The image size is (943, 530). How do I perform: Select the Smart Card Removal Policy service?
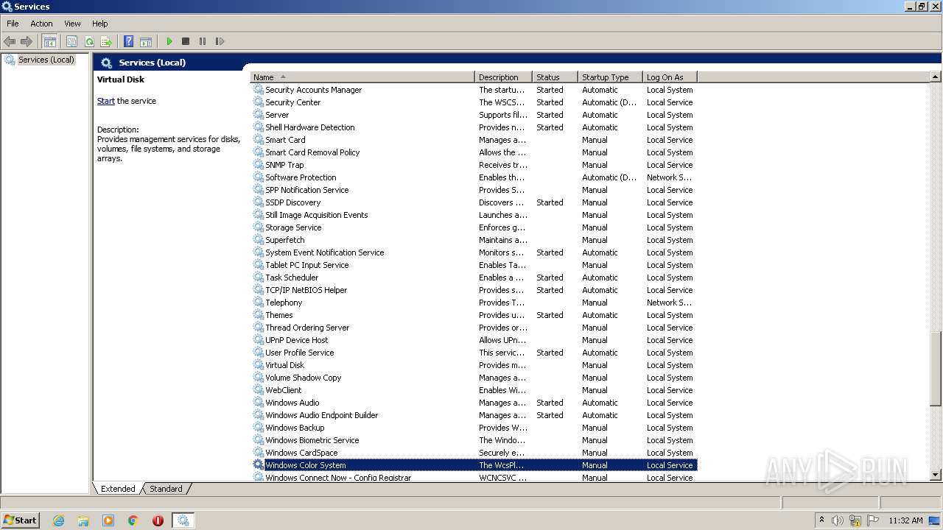point(474,152)
